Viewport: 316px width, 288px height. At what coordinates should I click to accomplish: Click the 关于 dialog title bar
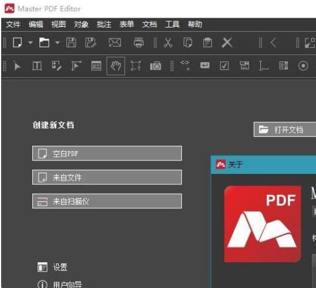pyautogui.click(x=263, y=164)
